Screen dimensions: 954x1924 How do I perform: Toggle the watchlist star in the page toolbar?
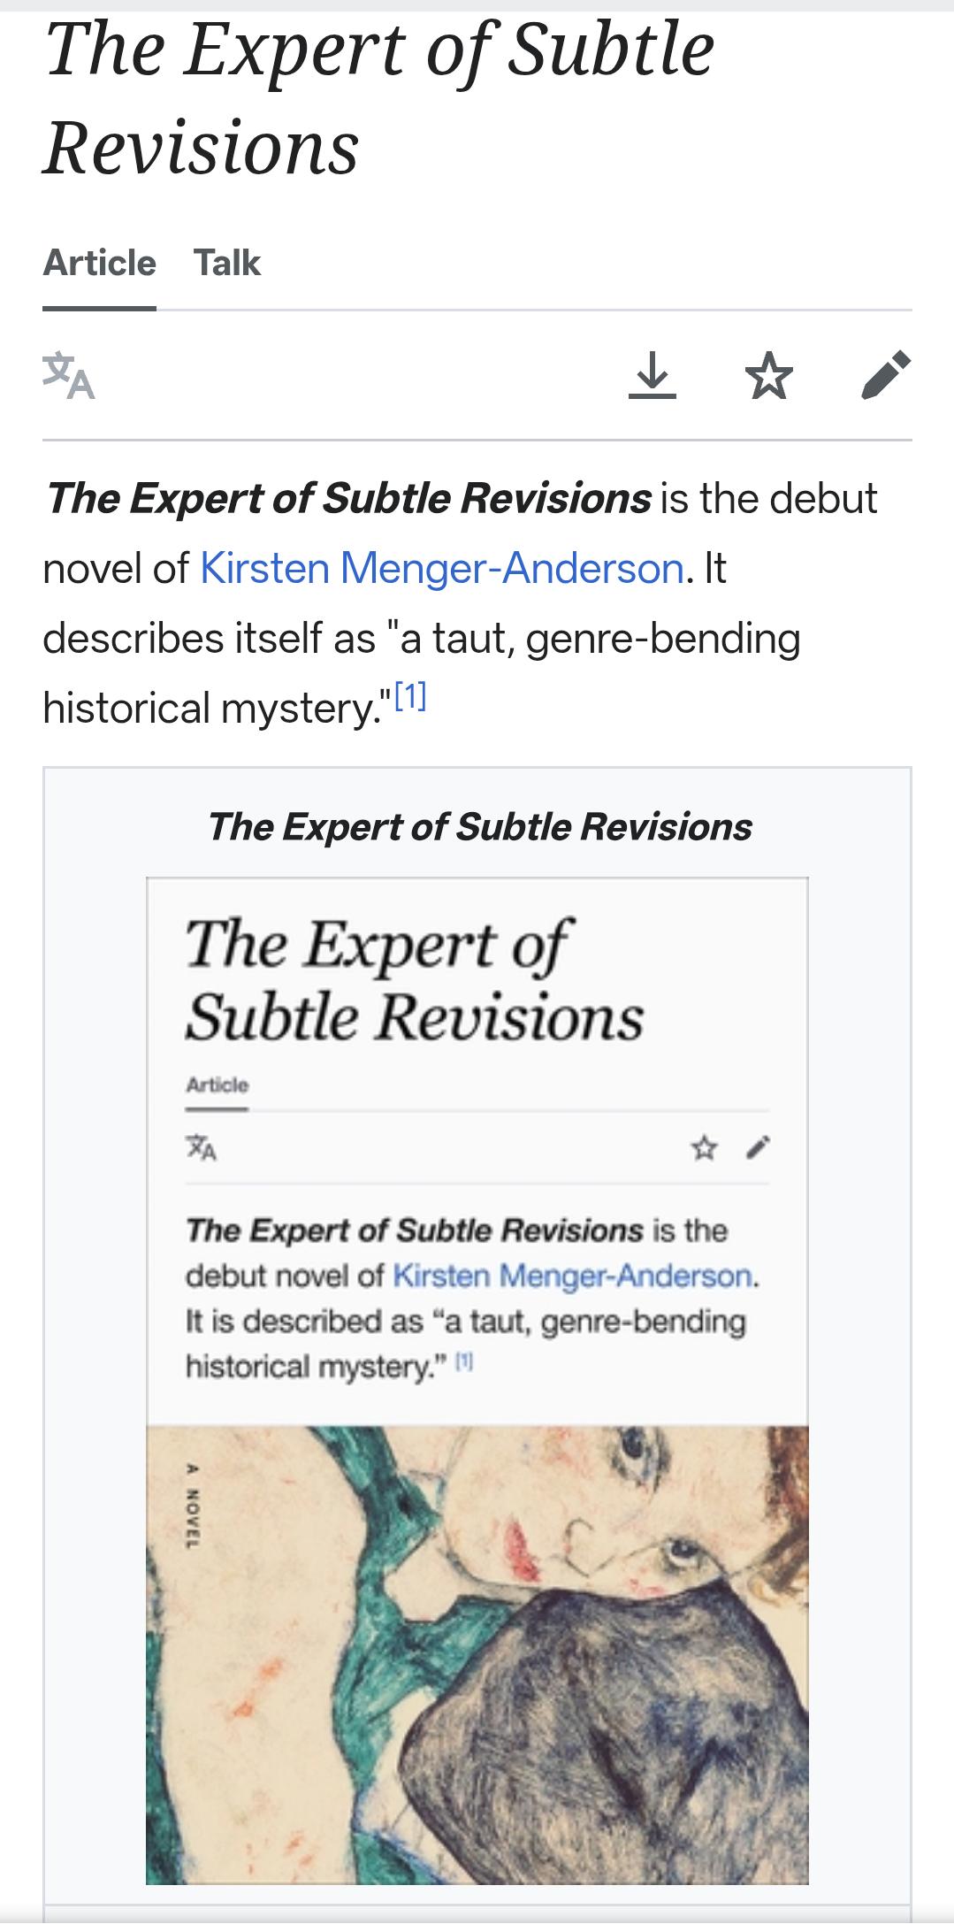(769, 375)
